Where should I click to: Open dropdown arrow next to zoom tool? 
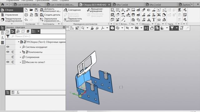(x=87, y=28)
